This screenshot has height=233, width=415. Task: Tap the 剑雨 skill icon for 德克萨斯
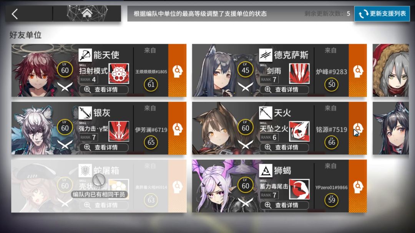pyautogui.click(x=299, y=74)
